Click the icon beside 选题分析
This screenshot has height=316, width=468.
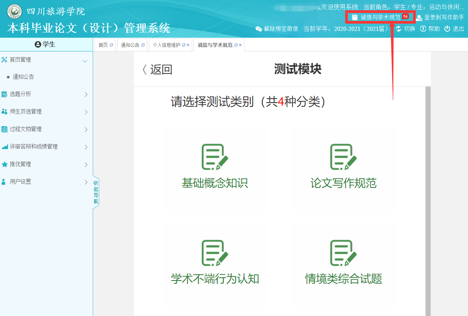(x=5, y=94)
